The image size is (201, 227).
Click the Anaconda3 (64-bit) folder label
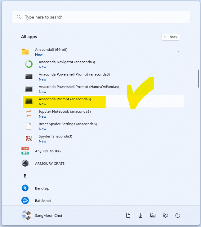[51, 50]
